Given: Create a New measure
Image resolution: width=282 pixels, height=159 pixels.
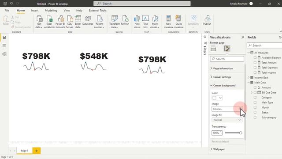Looking at the screenshot, I should click(x=168, y=22).
